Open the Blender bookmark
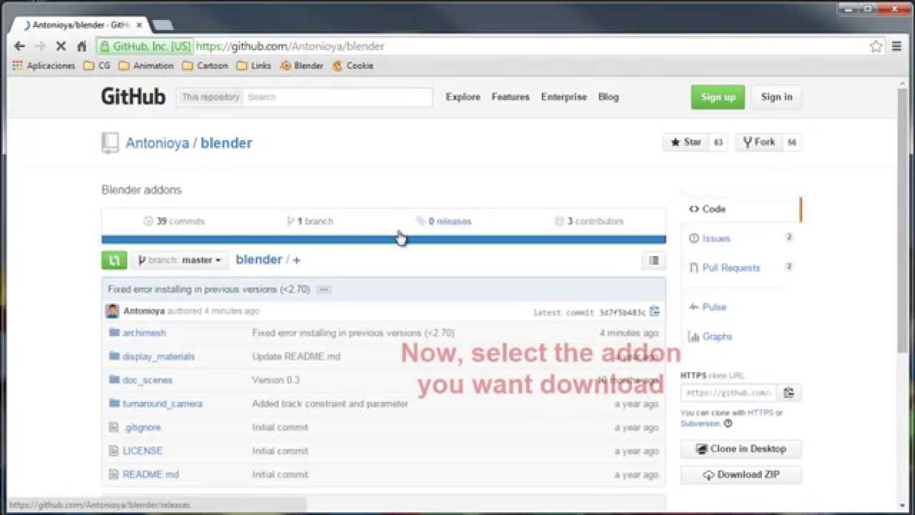The image size is (915, 515). (x=302, y=66)
